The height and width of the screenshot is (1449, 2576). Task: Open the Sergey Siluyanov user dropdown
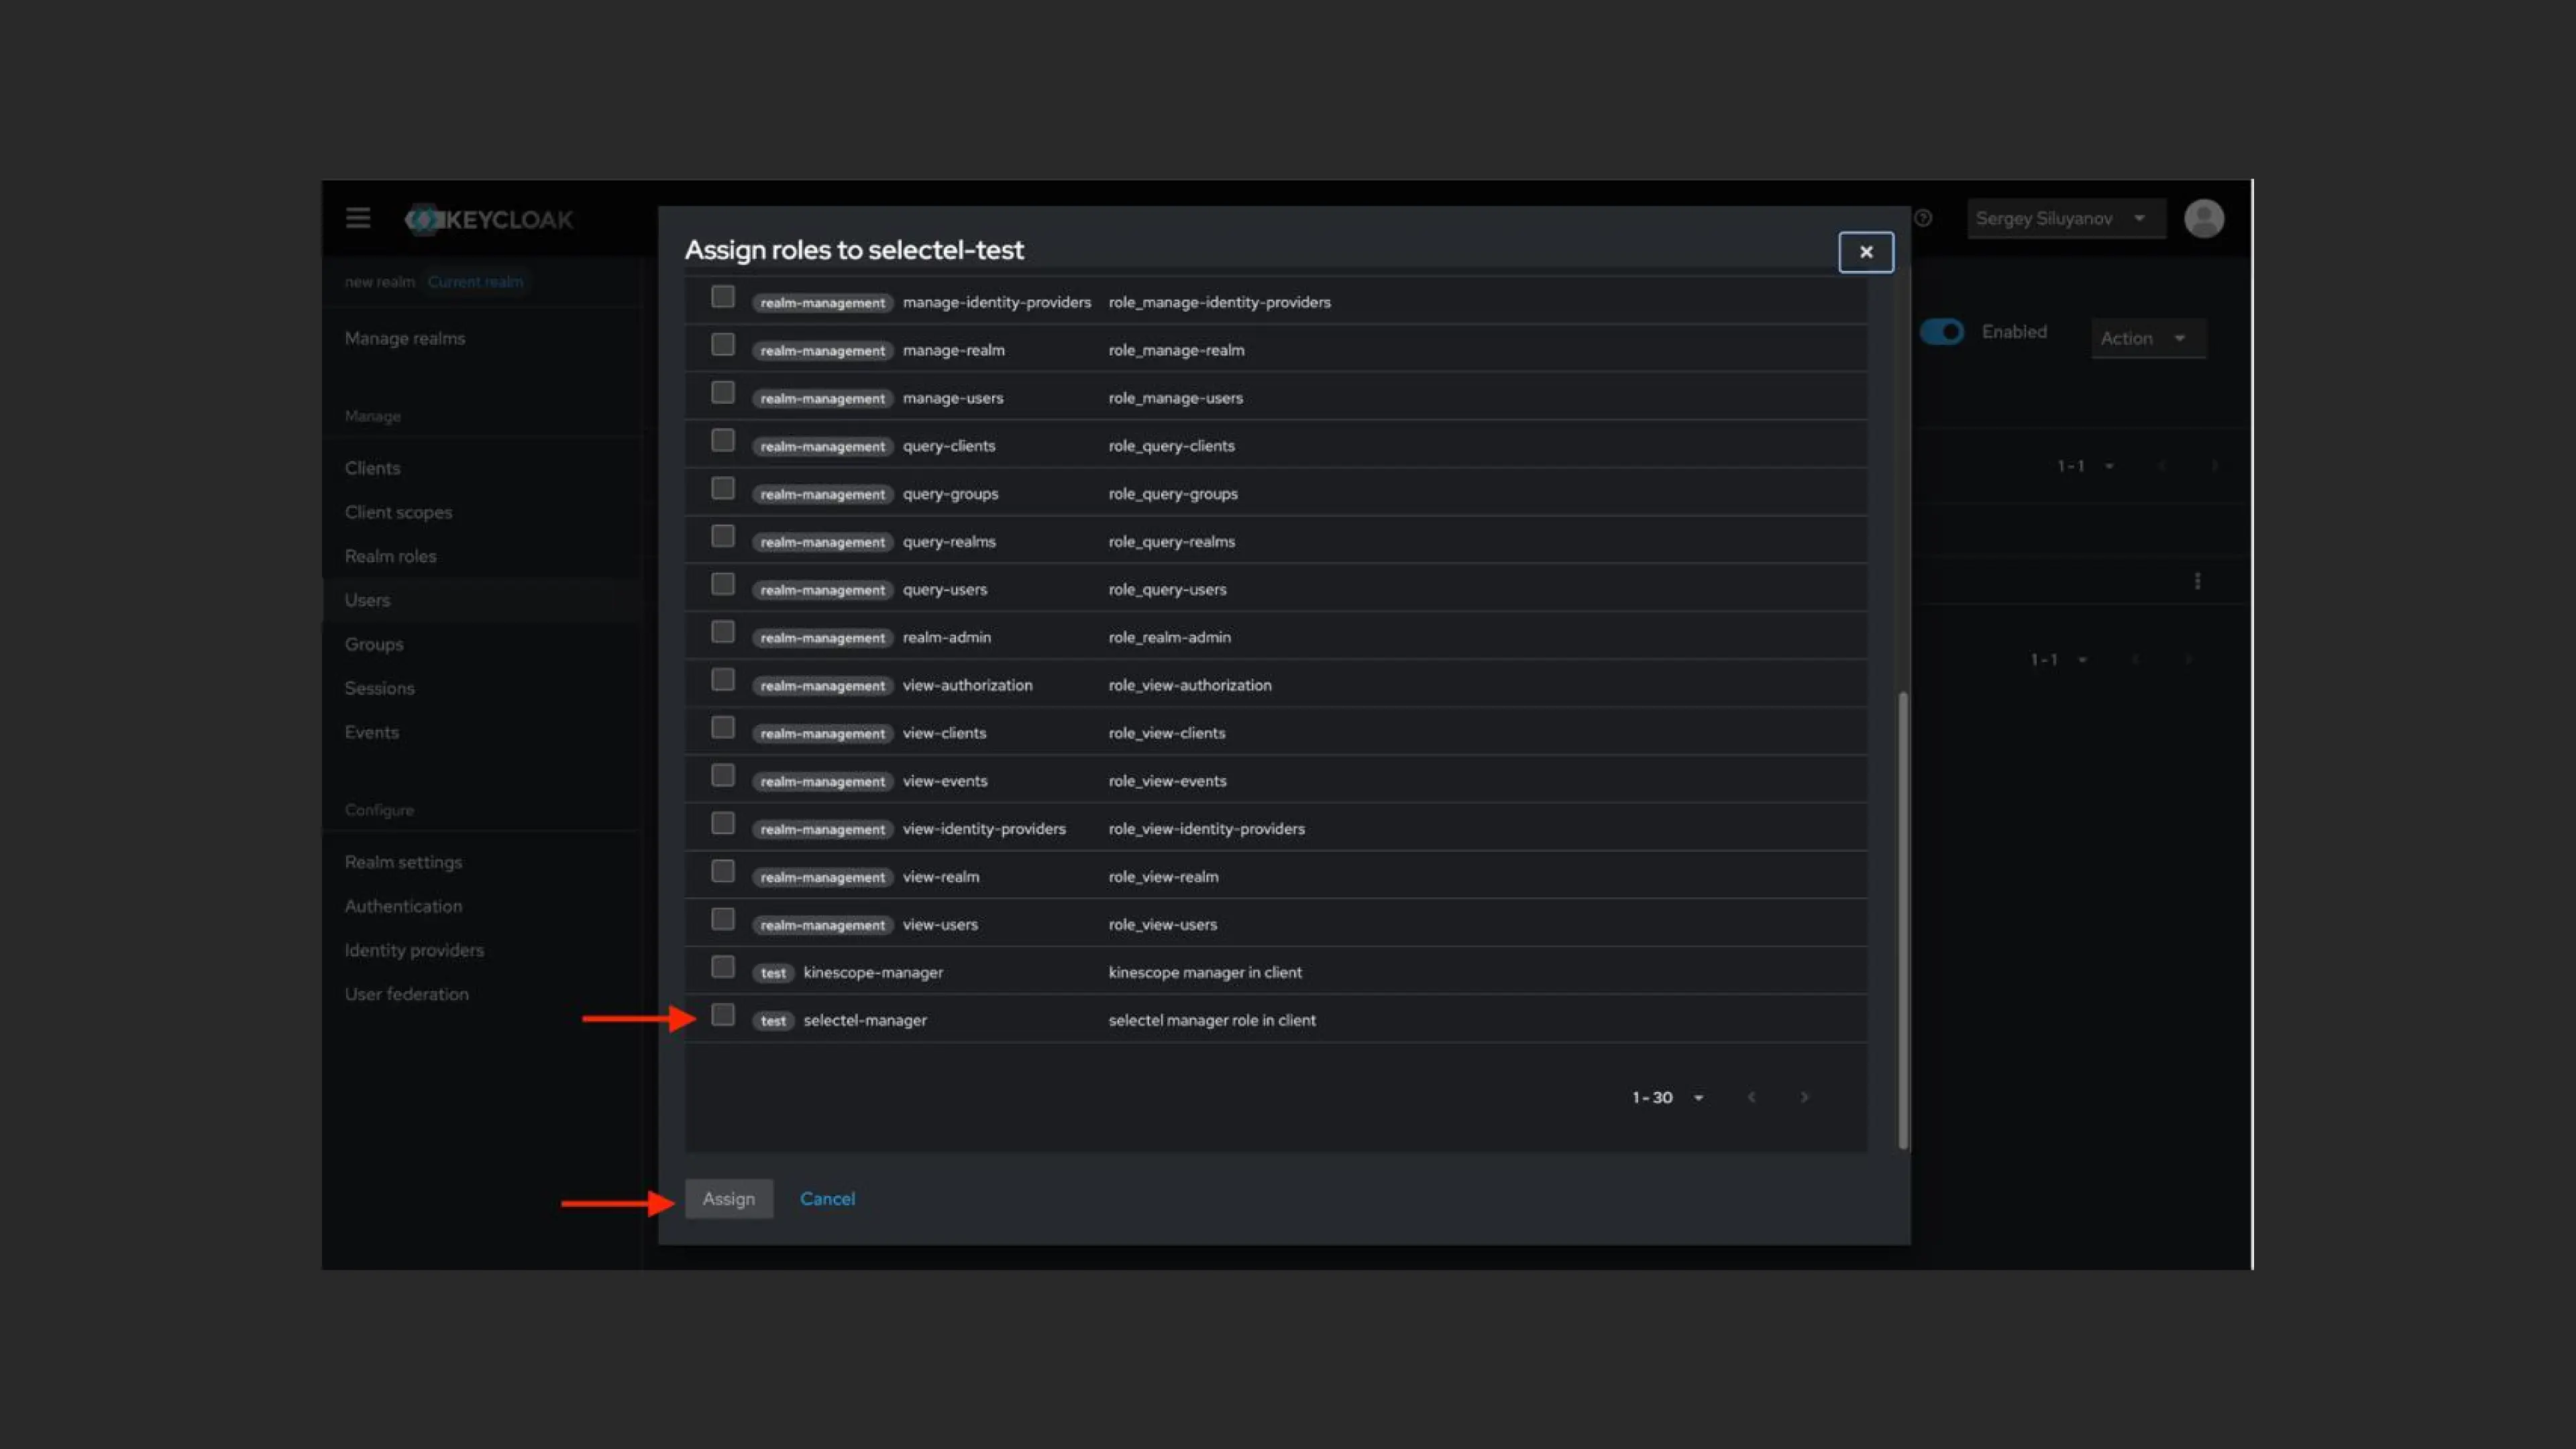click(x=2061, y=218)
